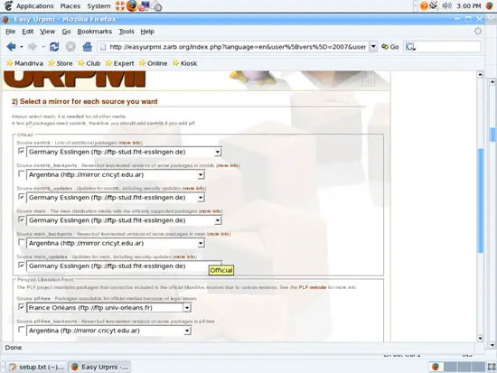Open the GNOME foot main menu icon
The image size is (497, 373).
pos(8,5)
